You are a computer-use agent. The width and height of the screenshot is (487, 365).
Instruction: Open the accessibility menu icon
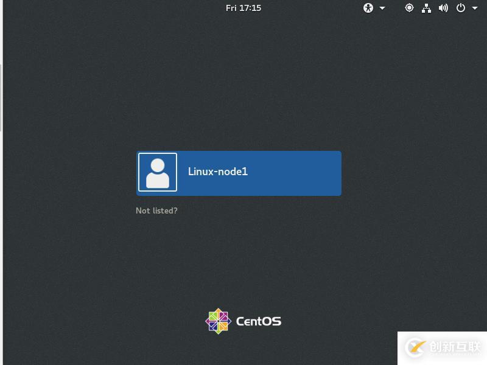click(x=368, y=8)
